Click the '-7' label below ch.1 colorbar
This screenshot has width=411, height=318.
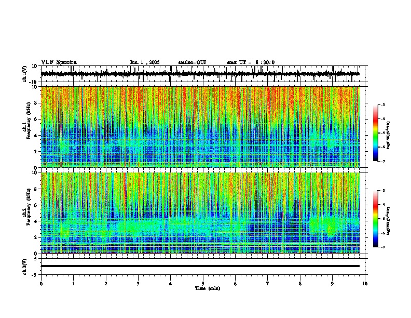point(382,161)
